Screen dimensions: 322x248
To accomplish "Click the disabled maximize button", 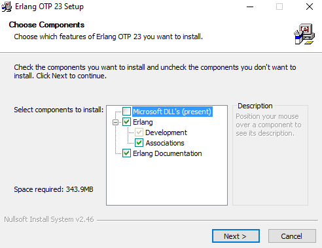I will pyautogui.click(x=279, y=7).
